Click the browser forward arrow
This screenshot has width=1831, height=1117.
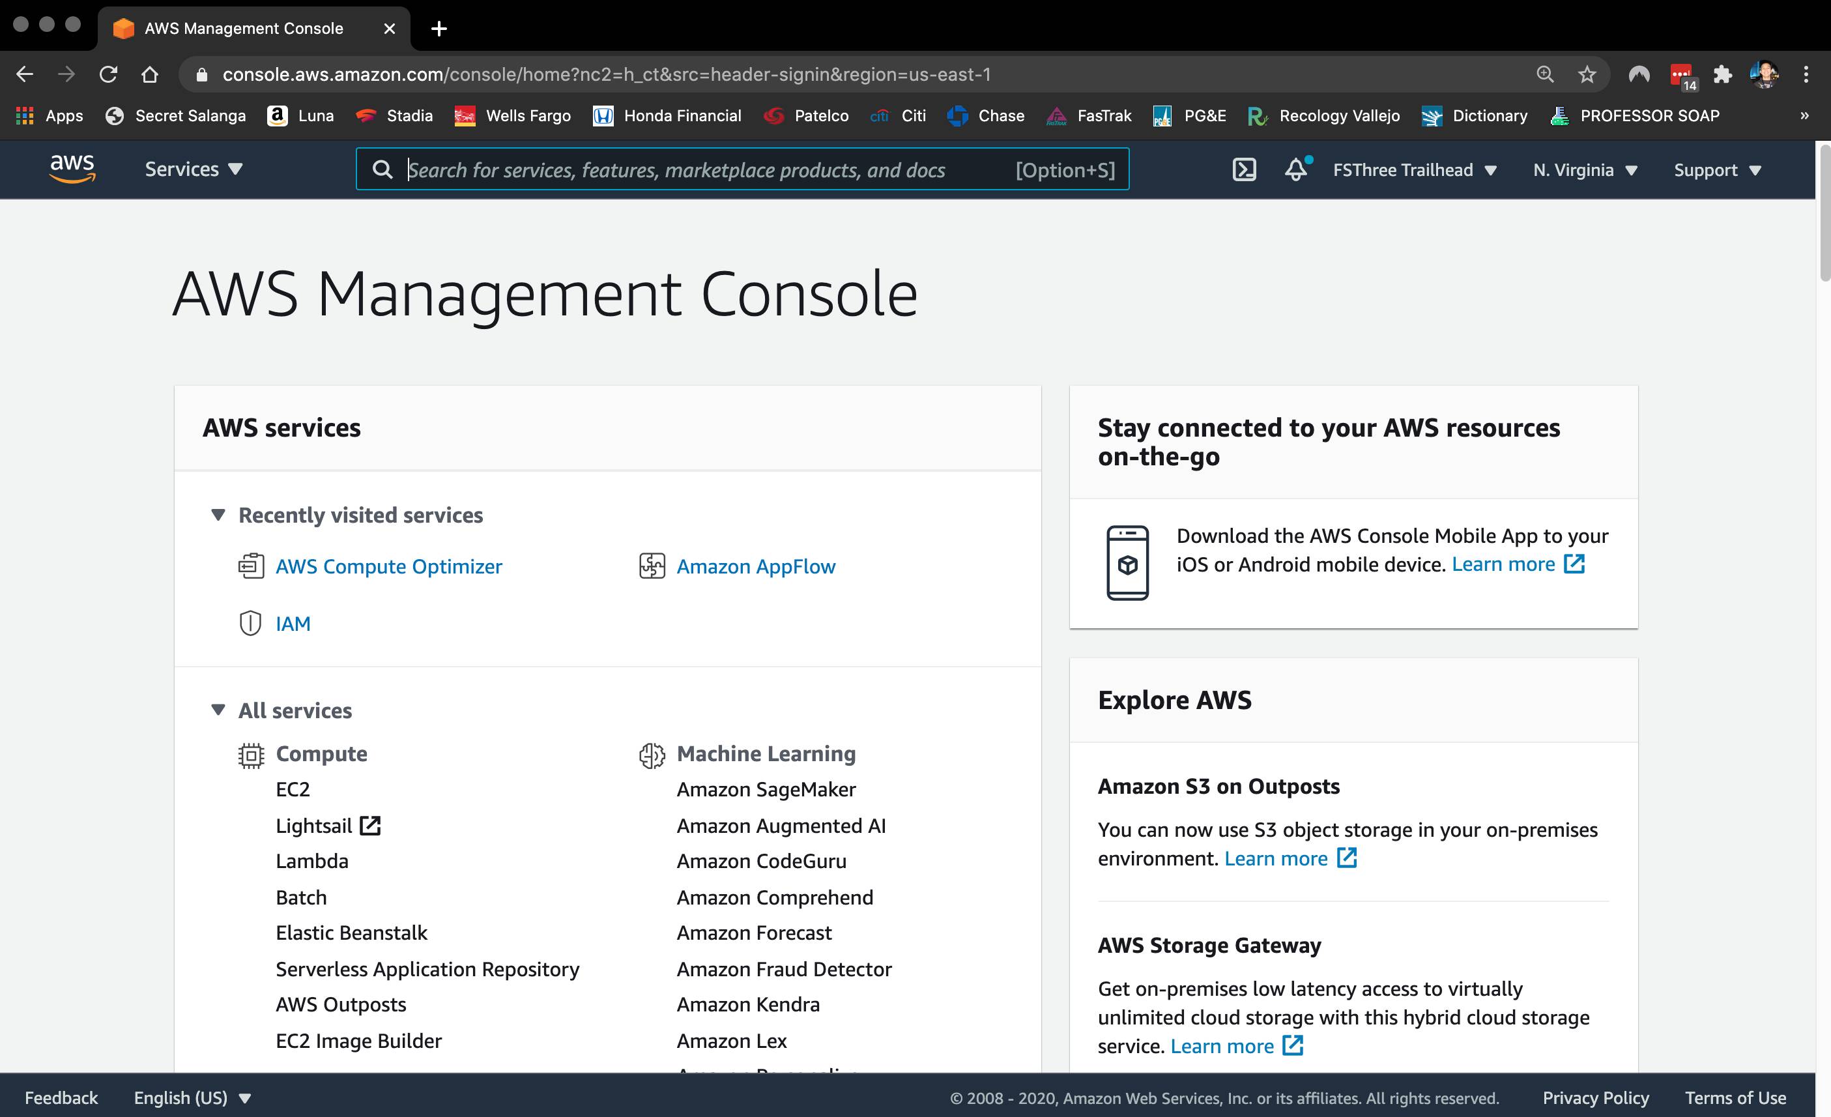[x=67, y=74]
